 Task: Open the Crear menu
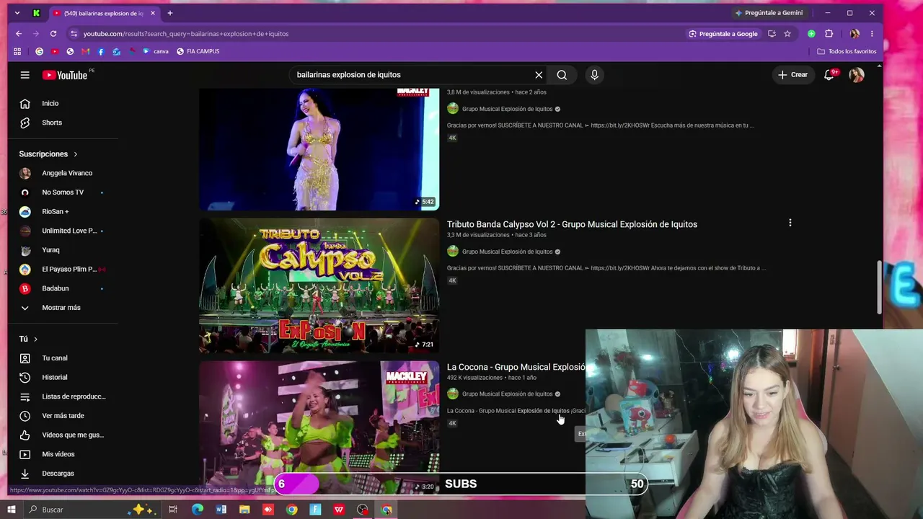[793, 75]
